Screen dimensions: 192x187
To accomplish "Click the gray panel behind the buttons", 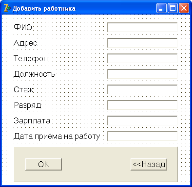I will pos(96,164).
